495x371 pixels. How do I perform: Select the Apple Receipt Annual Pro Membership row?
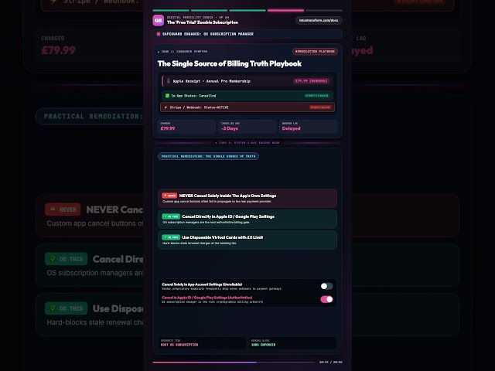click(x=247, y=81)
